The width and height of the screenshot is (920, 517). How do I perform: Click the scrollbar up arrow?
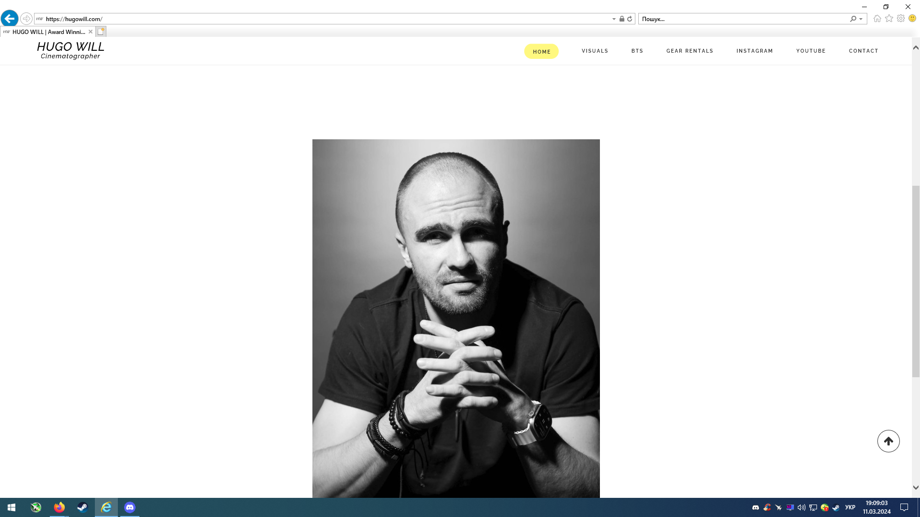point(916,47)
